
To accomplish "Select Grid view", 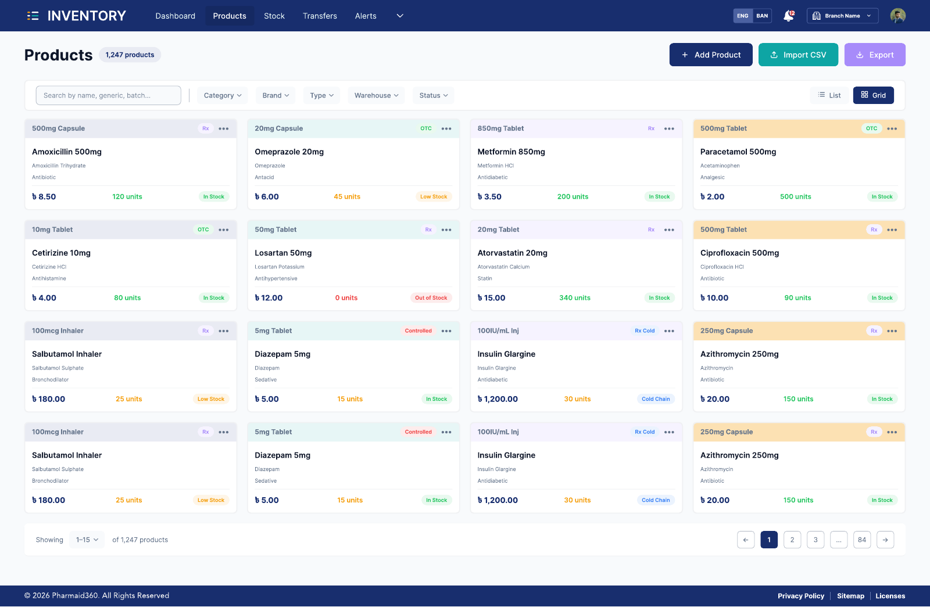I will pos(874,95).
